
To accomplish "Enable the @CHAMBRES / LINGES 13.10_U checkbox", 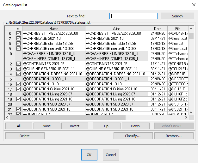I will pyautogui.click(x=18, y=54).
